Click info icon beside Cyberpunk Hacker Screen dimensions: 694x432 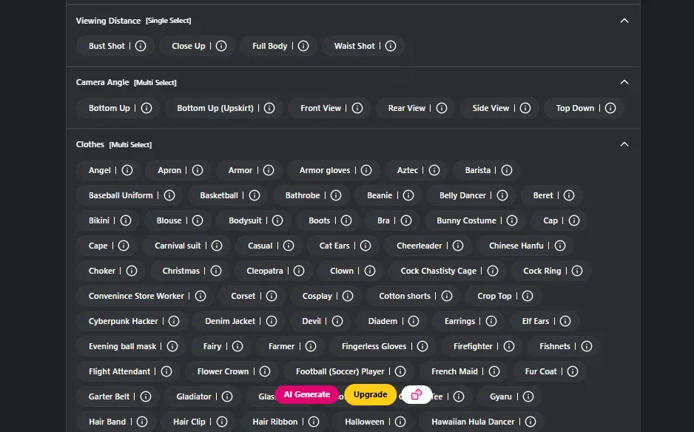coord(174,321)
